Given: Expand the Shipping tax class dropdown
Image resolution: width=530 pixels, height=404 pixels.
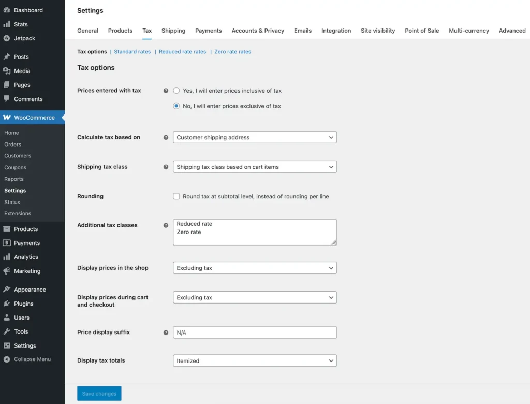Looking at the screenshot, I should (255, 167).
